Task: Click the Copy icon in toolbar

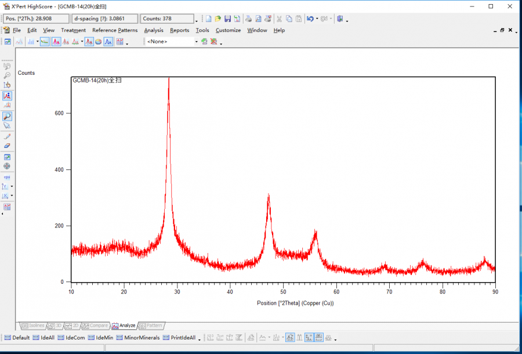Action: click(x=289, y=19)
